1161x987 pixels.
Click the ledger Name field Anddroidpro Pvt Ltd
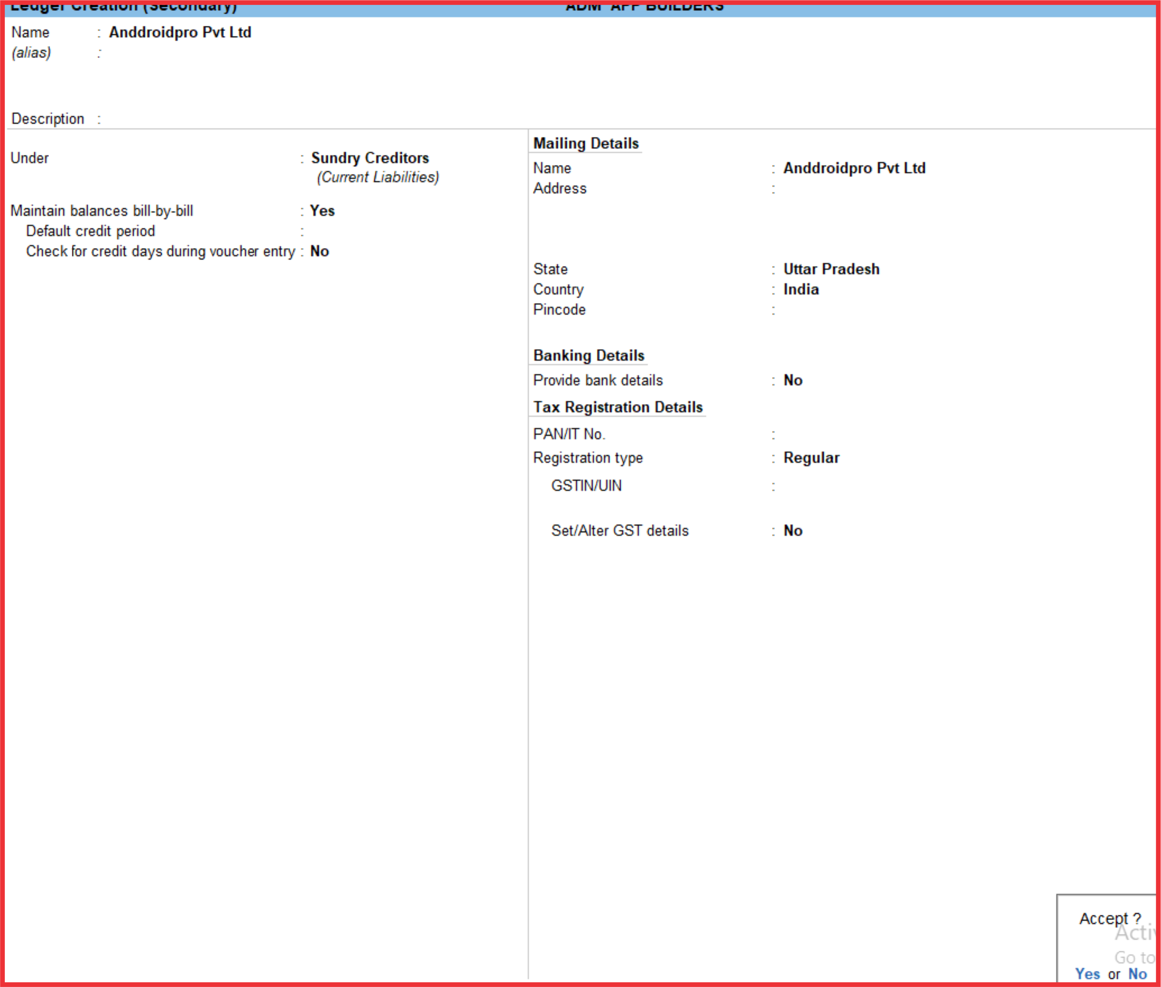tap(180, 33)
